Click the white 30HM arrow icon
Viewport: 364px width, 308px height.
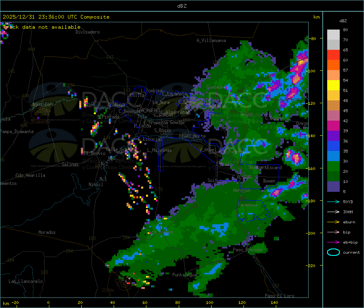(333, 212)
